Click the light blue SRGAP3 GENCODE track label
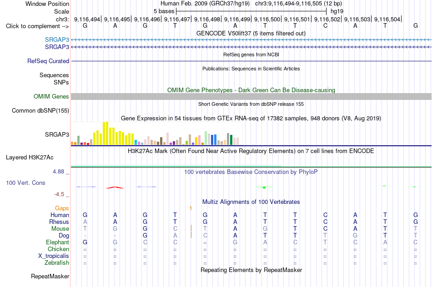Viewport: 432px width, 287px height. coord(57,40)
